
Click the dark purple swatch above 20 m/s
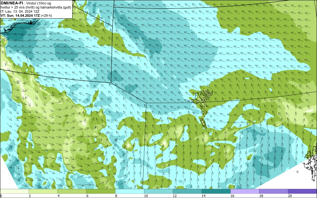point(302,191)
